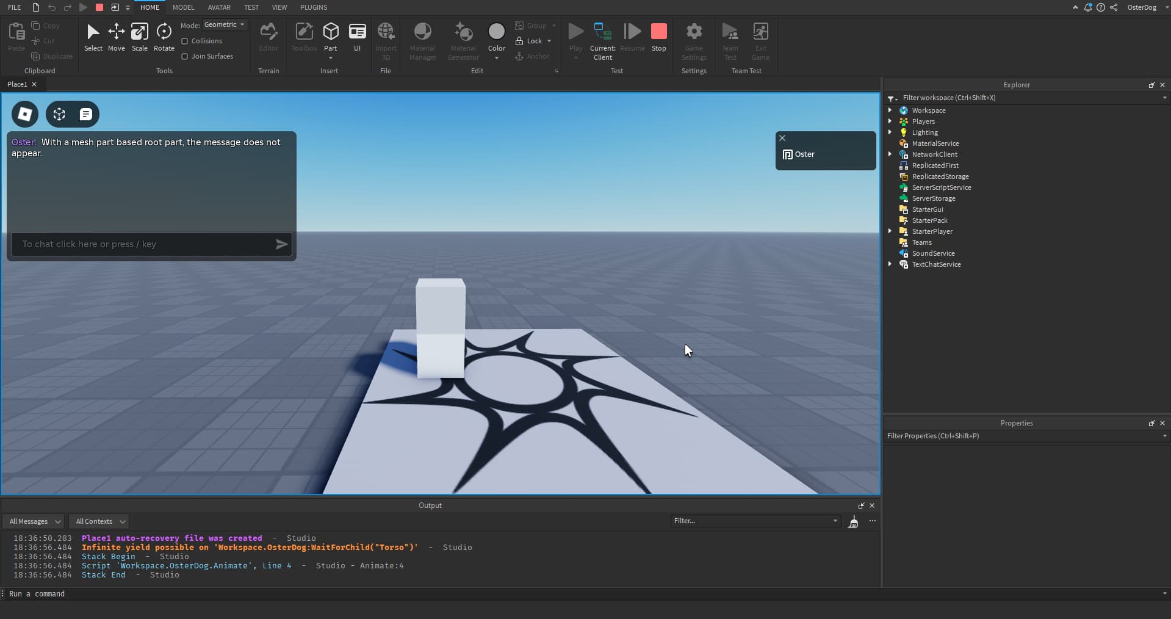Pick a color from Color swatch
Screen dimensions: 1171x619
click(x=496, y=32)
